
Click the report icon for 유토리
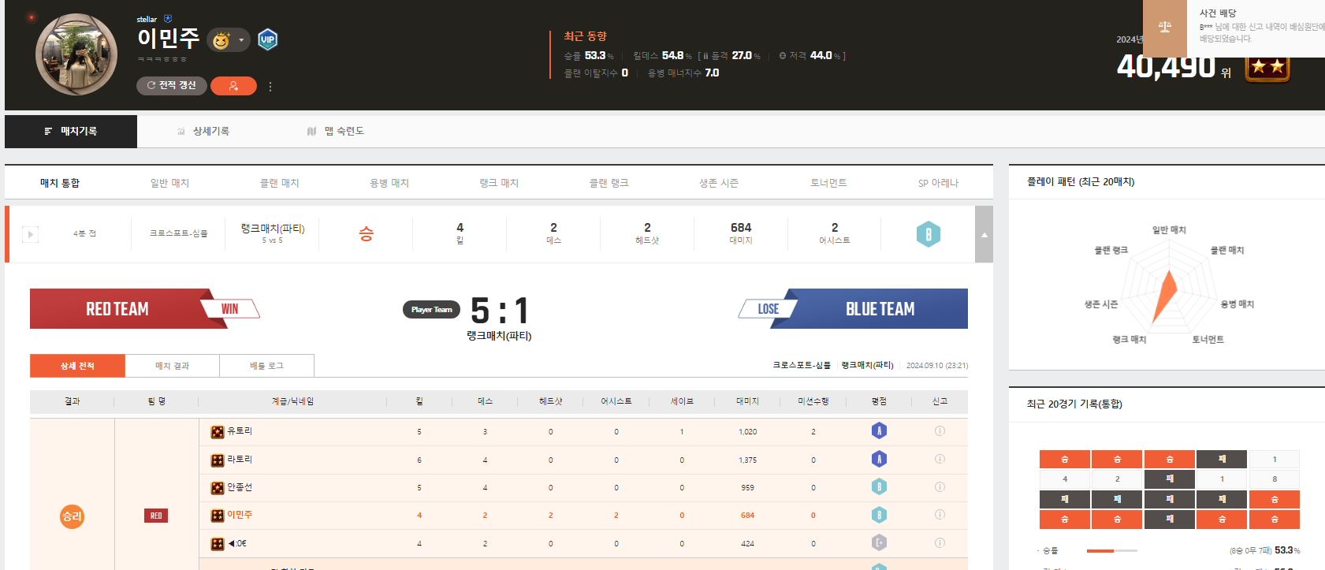(940, 431)
